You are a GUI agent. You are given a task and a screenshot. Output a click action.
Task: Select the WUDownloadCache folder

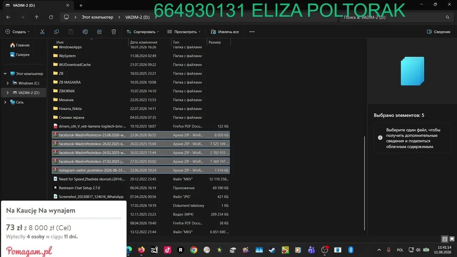[141, 65]
